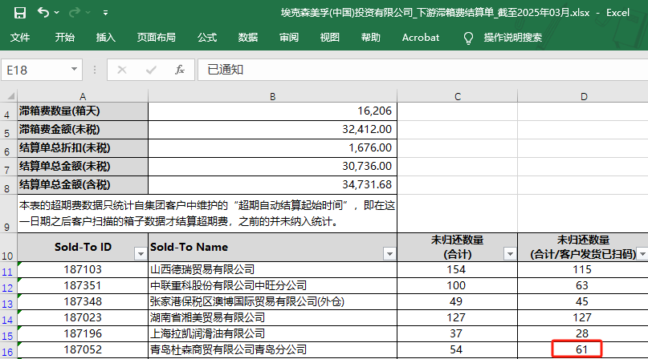Click column C cell with value 49
Viewport: 648px width, 359px height.
point(457,301)
